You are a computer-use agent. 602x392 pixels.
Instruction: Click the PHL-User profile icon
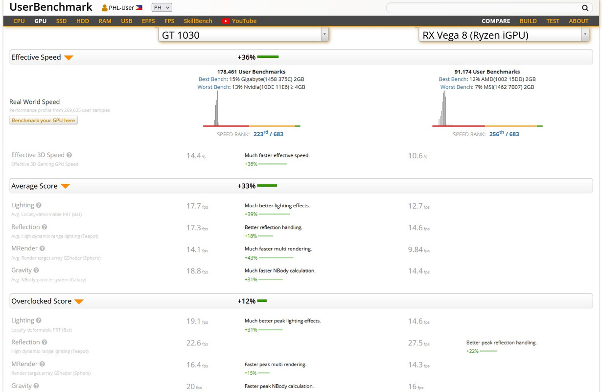(x=105, y=8)
